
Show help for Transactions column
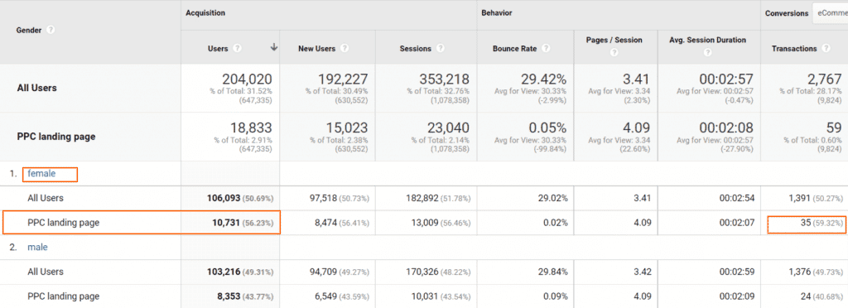pos(826,49)
